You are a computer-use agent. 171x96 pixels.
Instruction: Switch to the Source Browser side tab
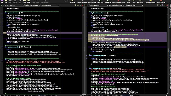(170, 13)
